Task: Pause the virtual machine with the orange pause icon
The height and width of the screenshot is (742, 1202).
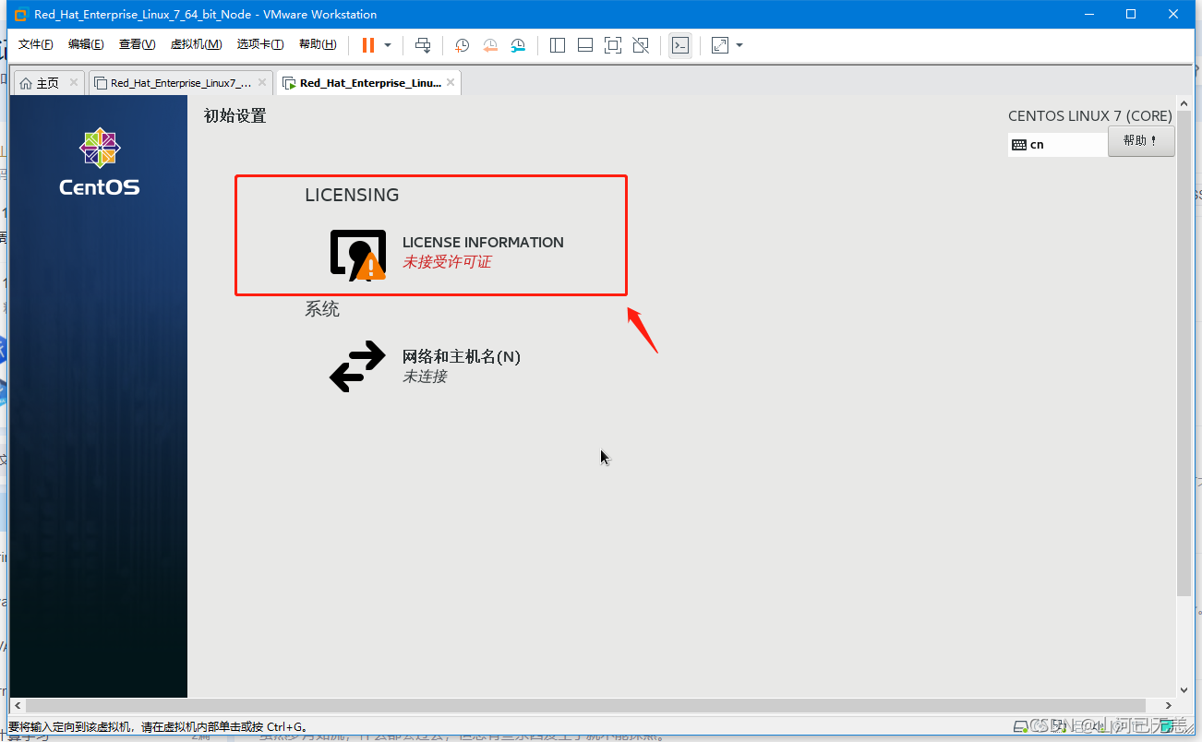Action: (x=368, y=44)
